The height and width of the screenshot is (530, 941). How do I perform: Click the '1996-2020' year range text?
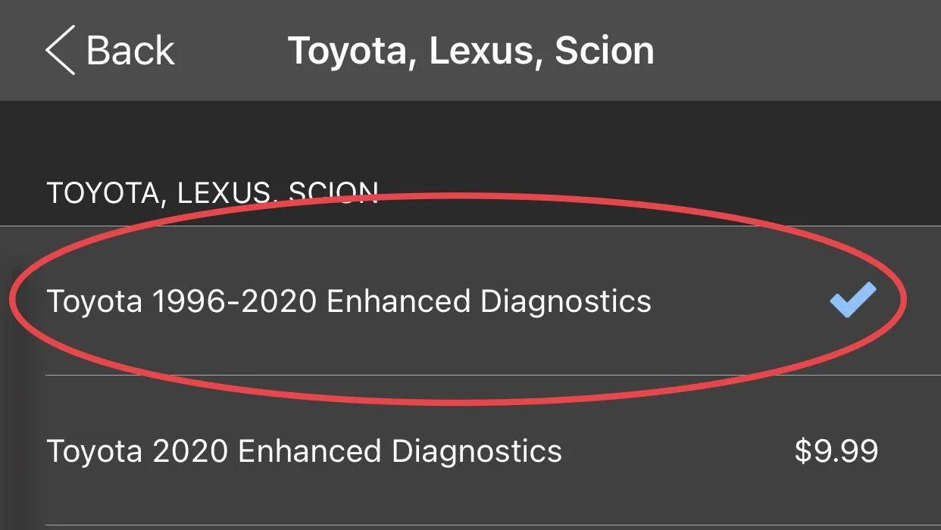point(234,301)
